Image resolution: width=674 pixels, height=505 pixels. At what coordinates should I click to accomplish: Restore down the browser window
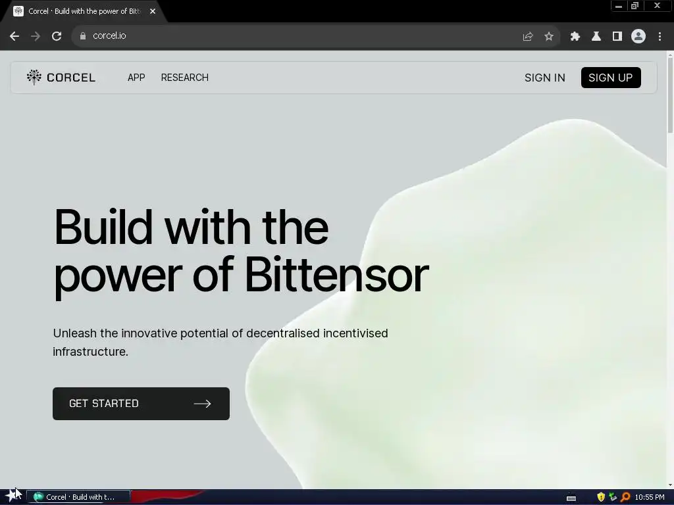(635, 6)
